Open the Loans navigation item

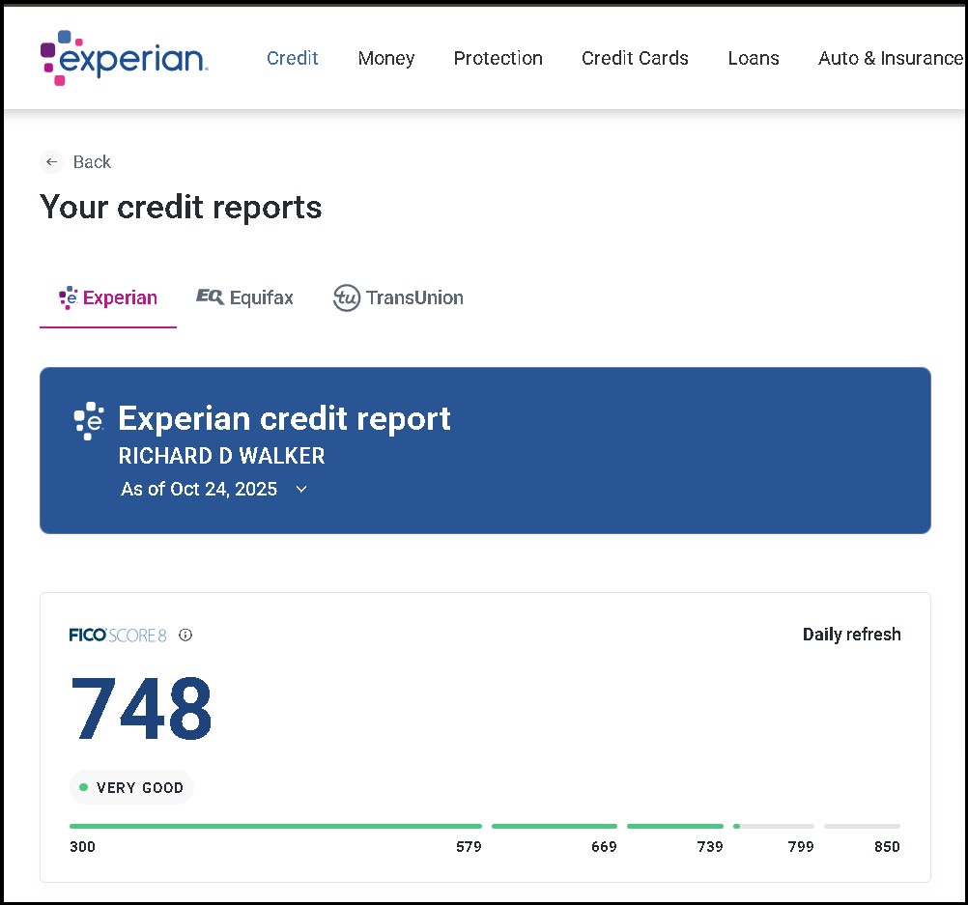tap(754, 58)
